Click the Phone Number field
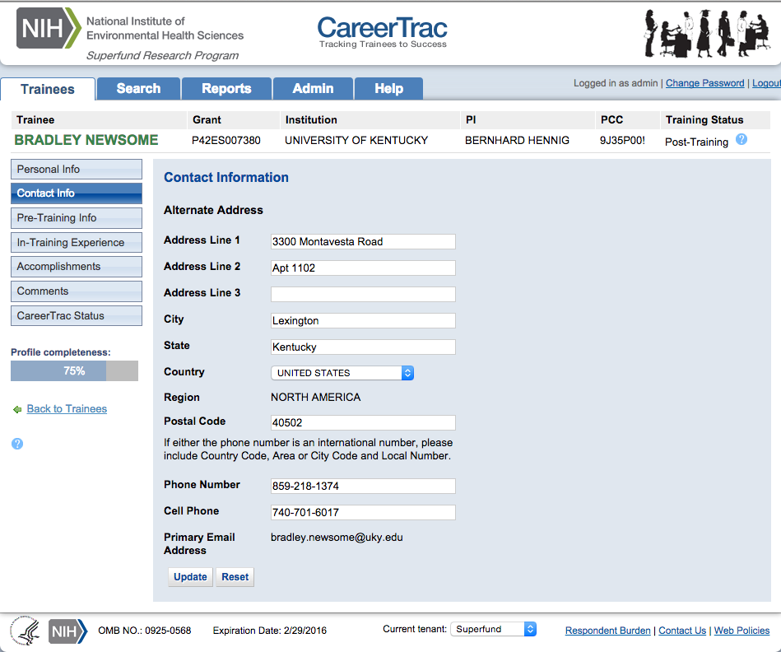Screen dimensions: 781x652 click(x=363, y=487)
